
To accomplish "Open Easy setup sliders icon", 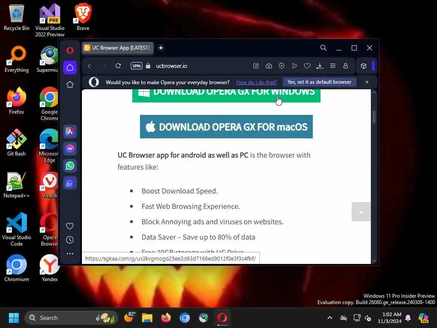I will 333,66.
